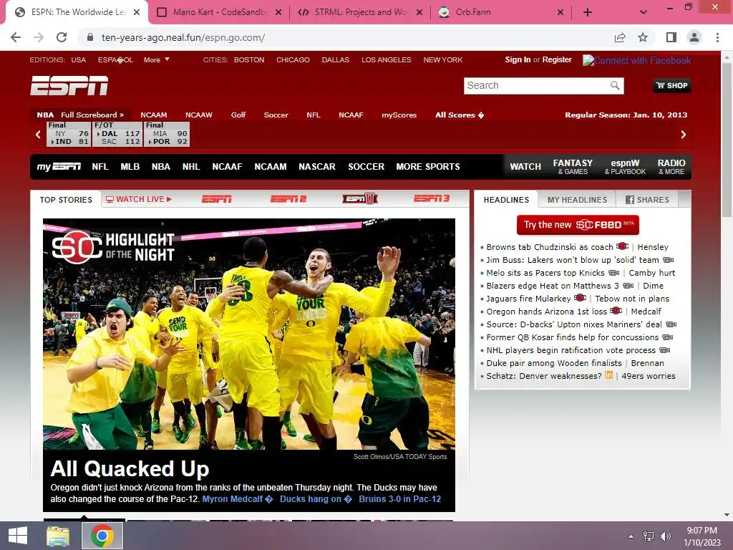Click WATCH LIVE link
The image size is (733, 550).
(x=139, y=199)
